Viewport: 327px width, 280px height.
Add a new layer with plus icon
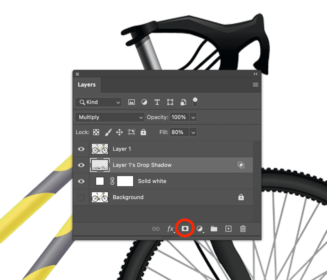[228, 229]
